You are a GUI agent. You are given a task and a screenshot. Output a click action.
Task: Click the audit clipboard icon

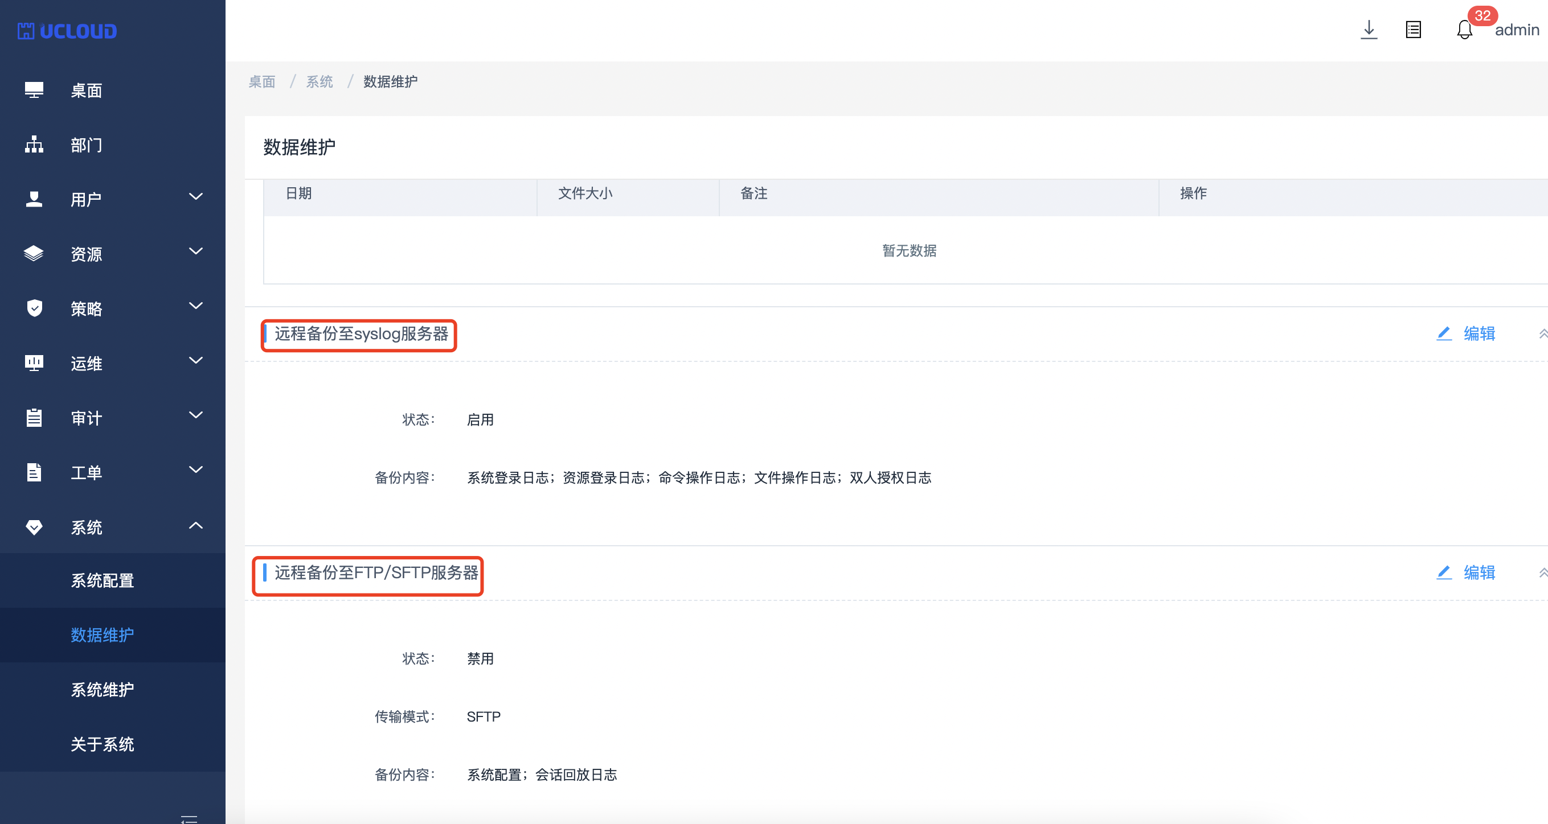point(34,417)
